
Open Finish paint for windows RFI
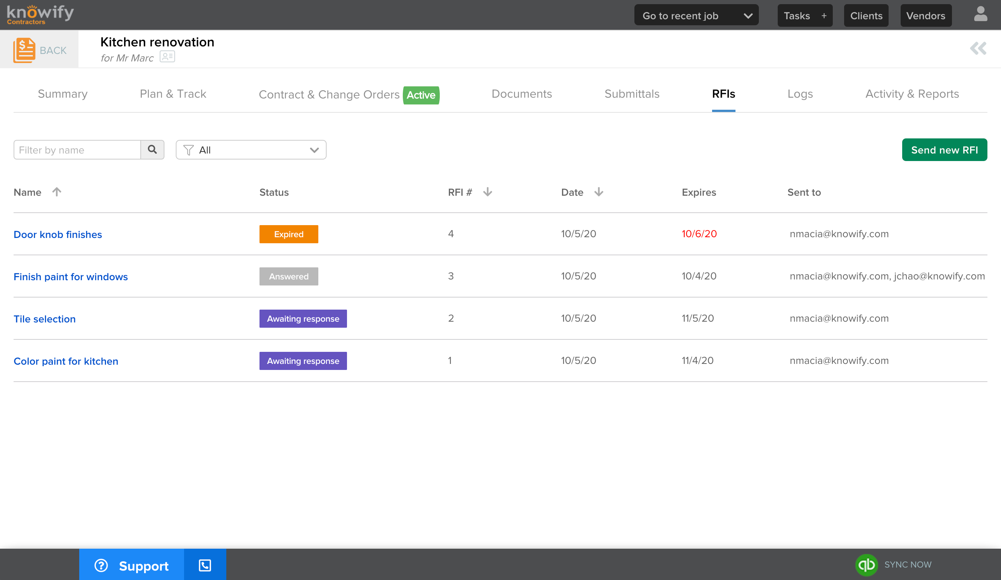(71, 276)
